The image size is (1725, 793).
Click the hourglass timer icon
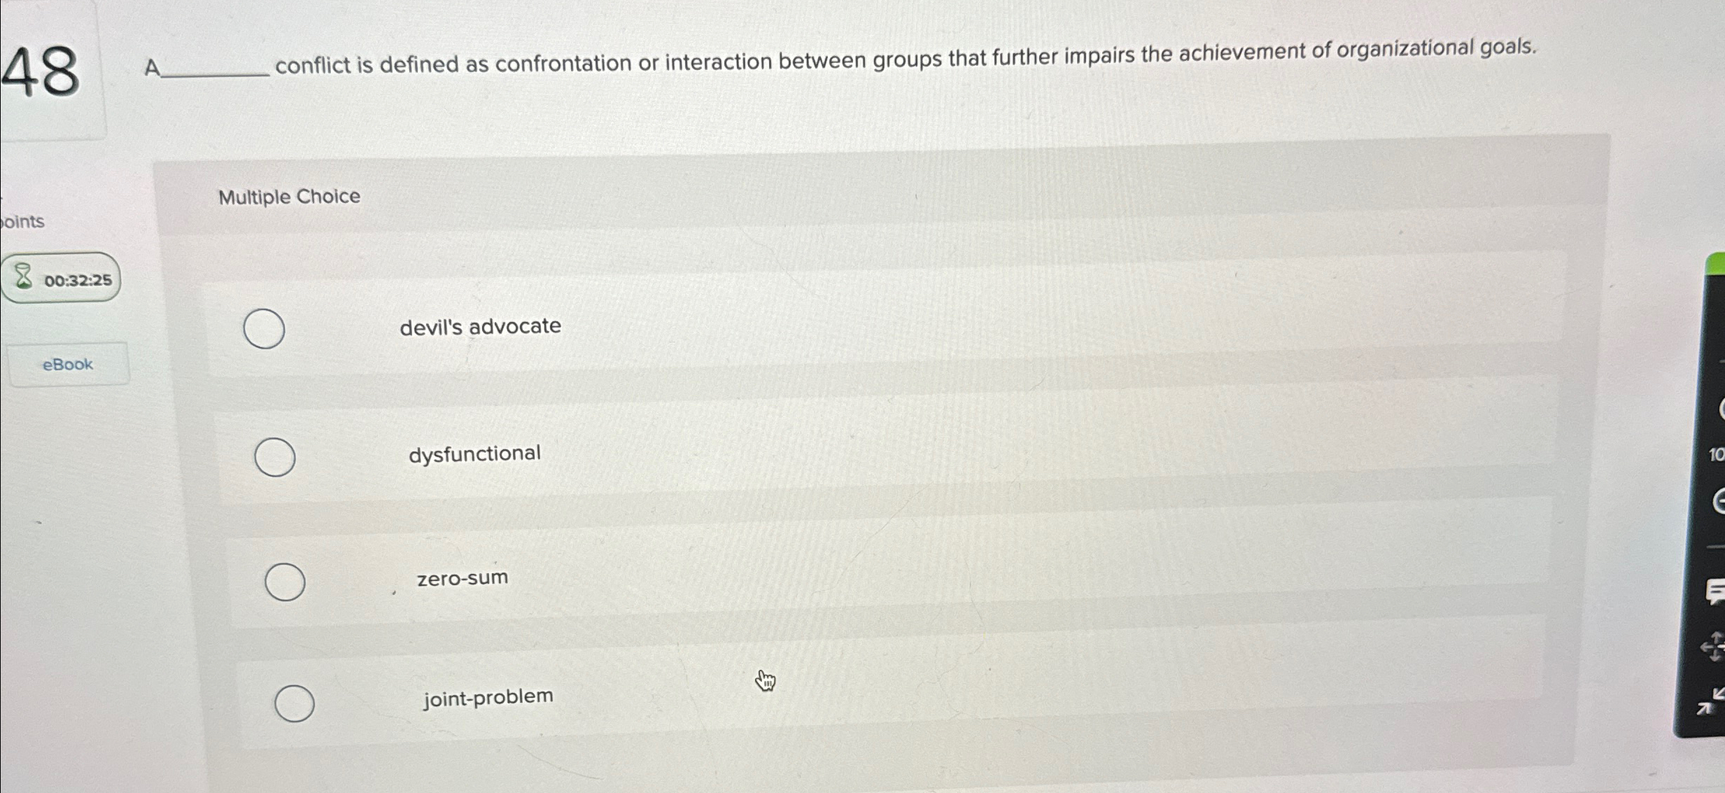tap(23, 279)
